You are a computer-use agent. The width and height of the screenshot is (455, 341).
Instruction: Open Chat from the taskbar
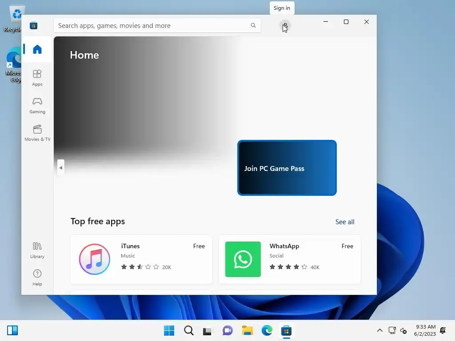(228, 330)
